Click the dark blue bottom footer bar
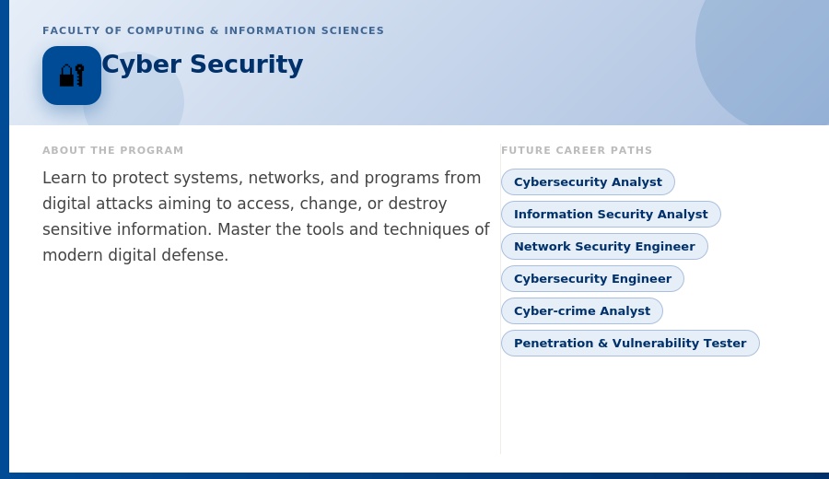This screenshot has height=479, width=829. click(414, 476)
